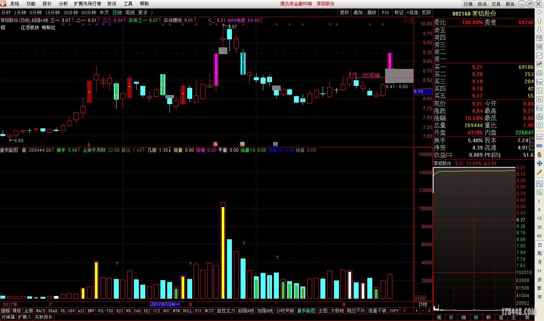This screenshot has height=321, width=544.
Task: Toggle 复权 price adjustment button
Action: coord(344,12)
